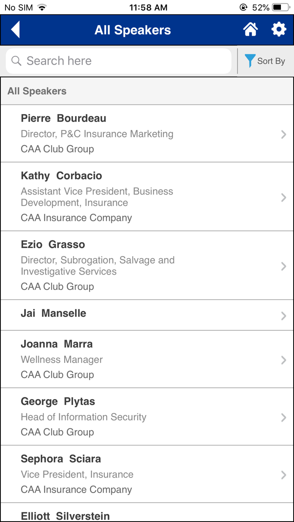Tap the 11:58 AM clock display
294x522 pixels.
click(148, 7)
